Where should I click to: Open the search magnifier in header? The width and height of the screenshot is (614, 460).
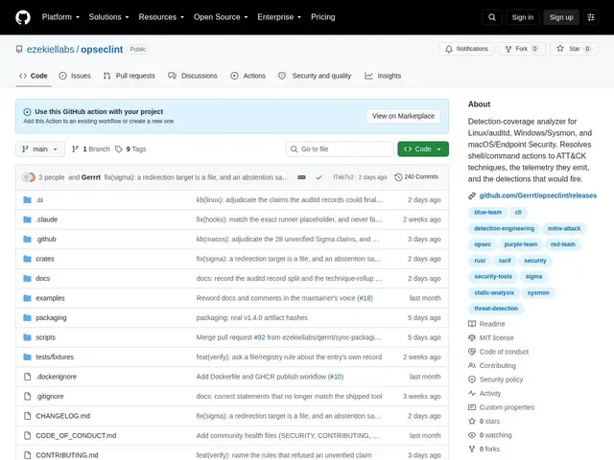pos(492,17)
